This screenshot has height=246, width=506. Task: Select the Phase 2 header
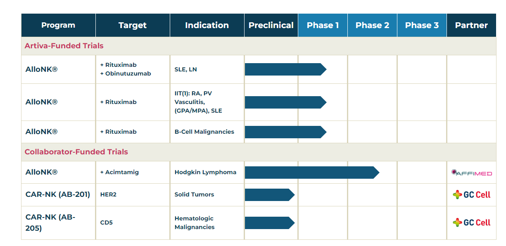click(x=372, y=25)
